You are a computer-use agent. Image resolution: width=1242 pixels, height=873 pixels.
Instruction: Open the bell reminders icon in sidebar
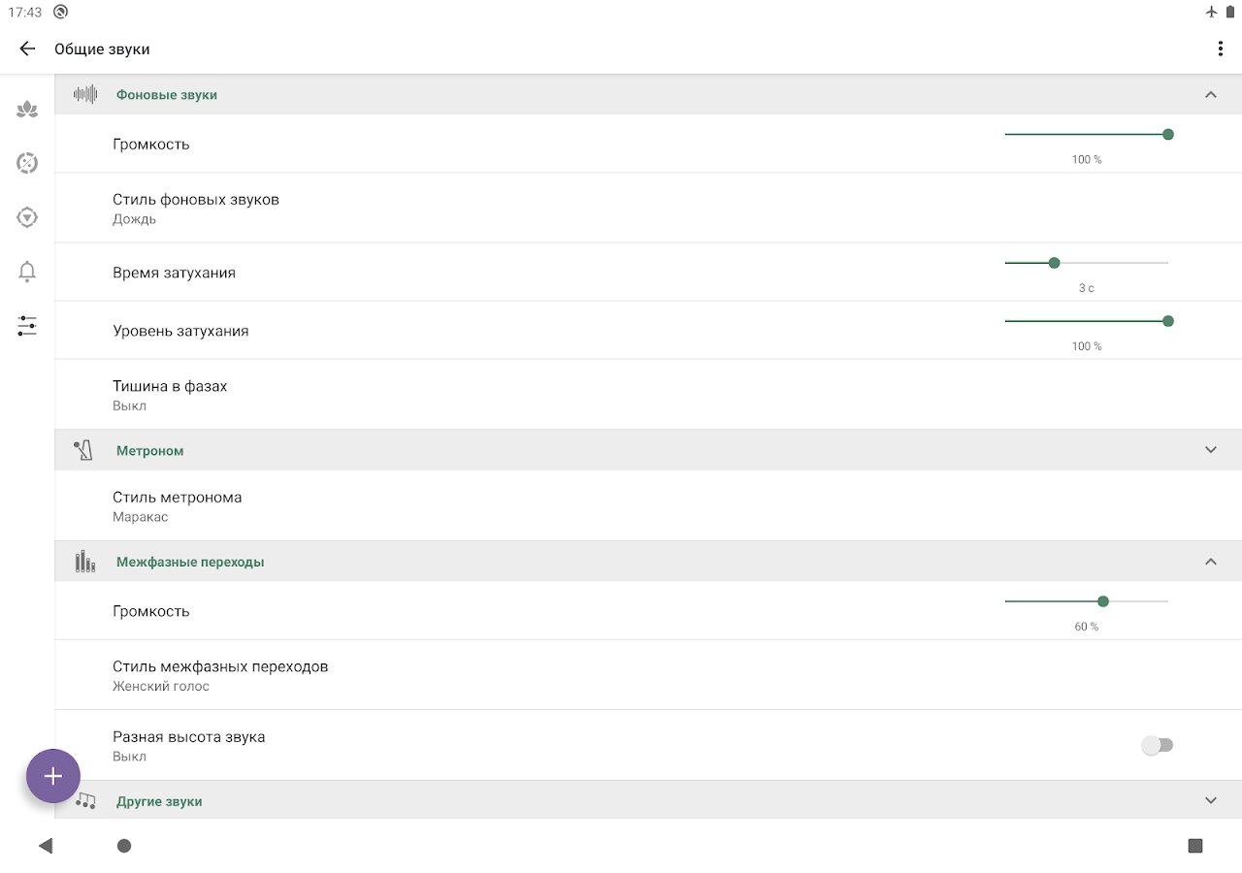[x=27, y=272]
